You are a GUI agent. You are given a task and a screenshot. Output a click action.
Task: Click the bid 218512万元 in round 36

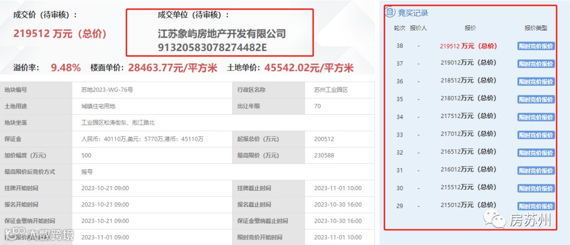(x=468, y=81)
